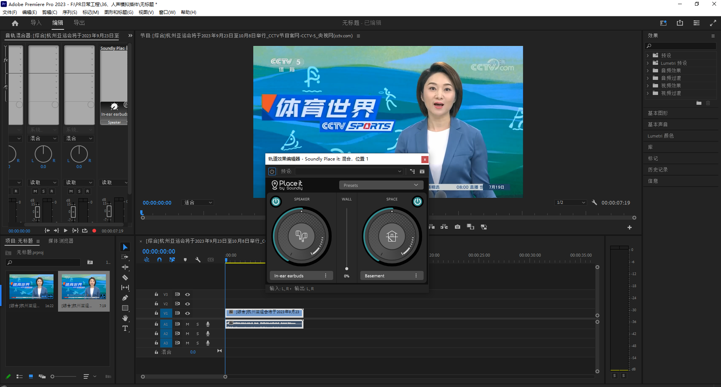Mute track A1 in the timeline

pyautogui.click(x=187, y=324)
